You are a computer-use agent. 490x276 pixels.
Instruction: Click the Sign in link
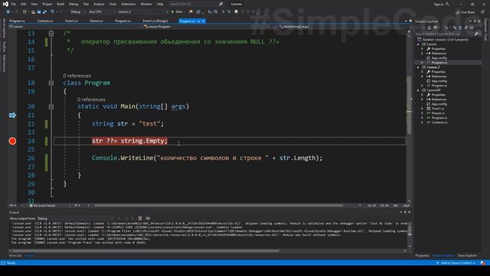click(439, 5)
